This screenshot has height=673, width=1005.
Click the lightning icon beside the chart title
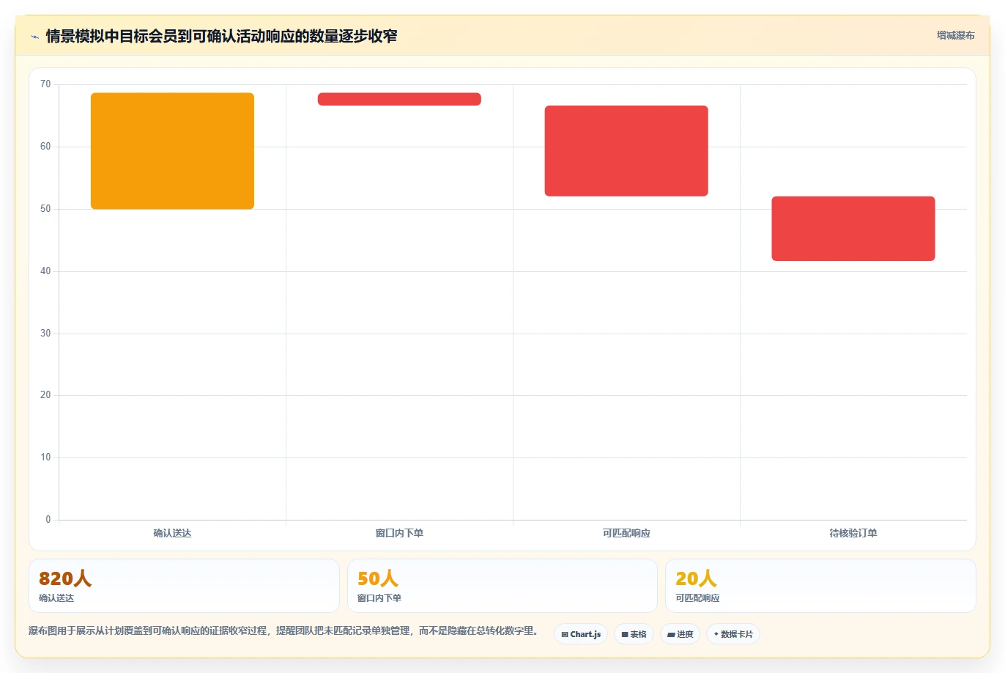[34, 37]
